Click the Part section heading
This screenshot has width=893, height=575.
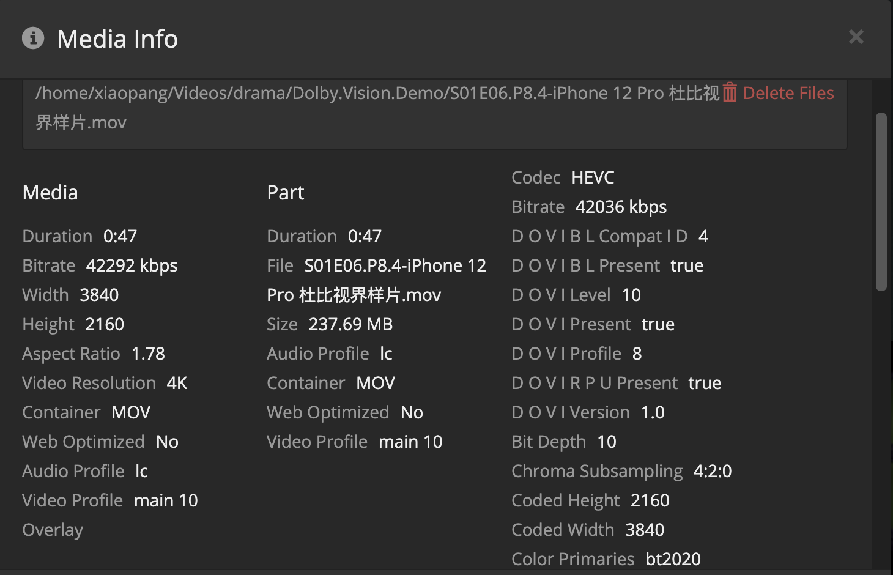tap(286, 192)
